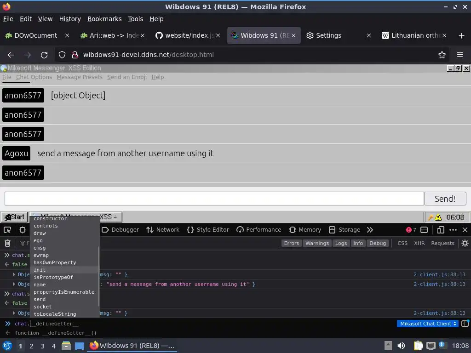Select an iframe as target document
The image size is (471, 353).
(424, 230)
